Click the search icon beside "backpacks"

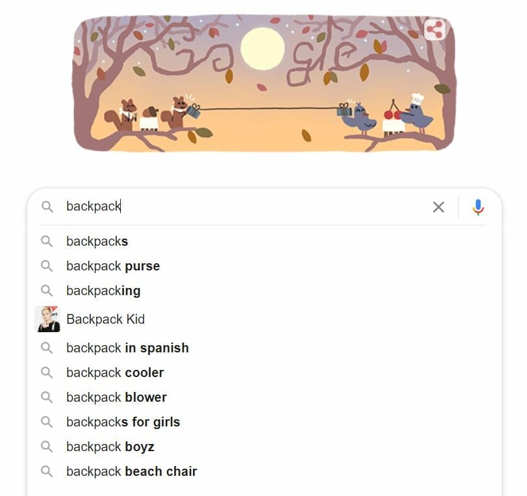[x=47, y=241]
